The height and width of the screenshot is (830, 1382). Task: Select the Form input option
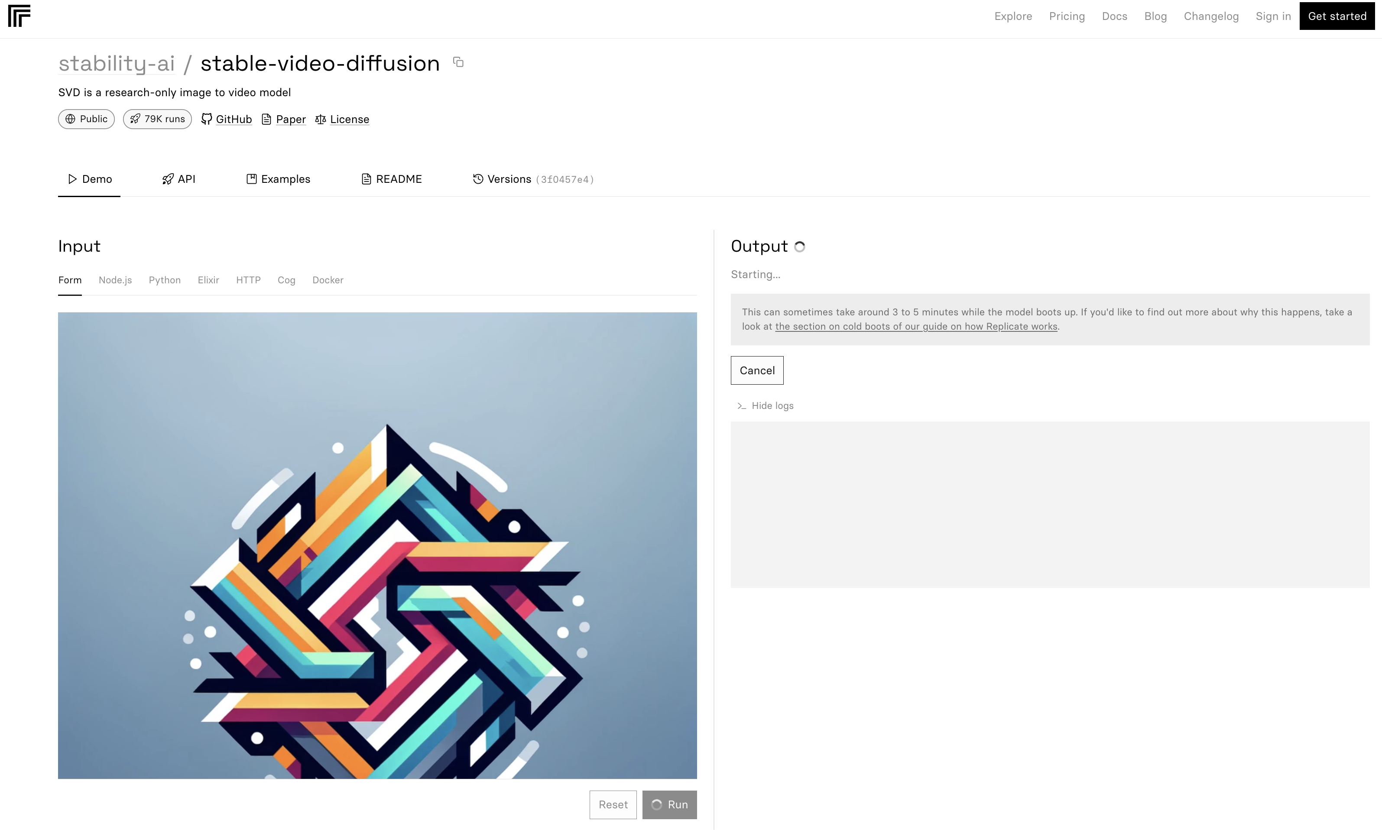[70, 279]
